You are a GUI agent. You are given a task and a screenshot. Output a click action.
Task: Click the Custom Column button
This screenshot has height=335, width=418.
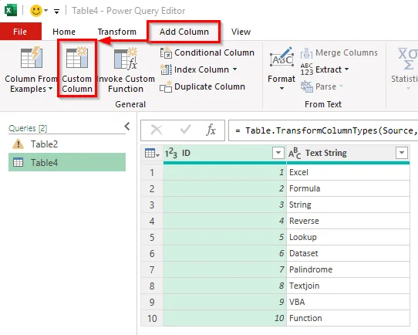click(x=77, y=69)
